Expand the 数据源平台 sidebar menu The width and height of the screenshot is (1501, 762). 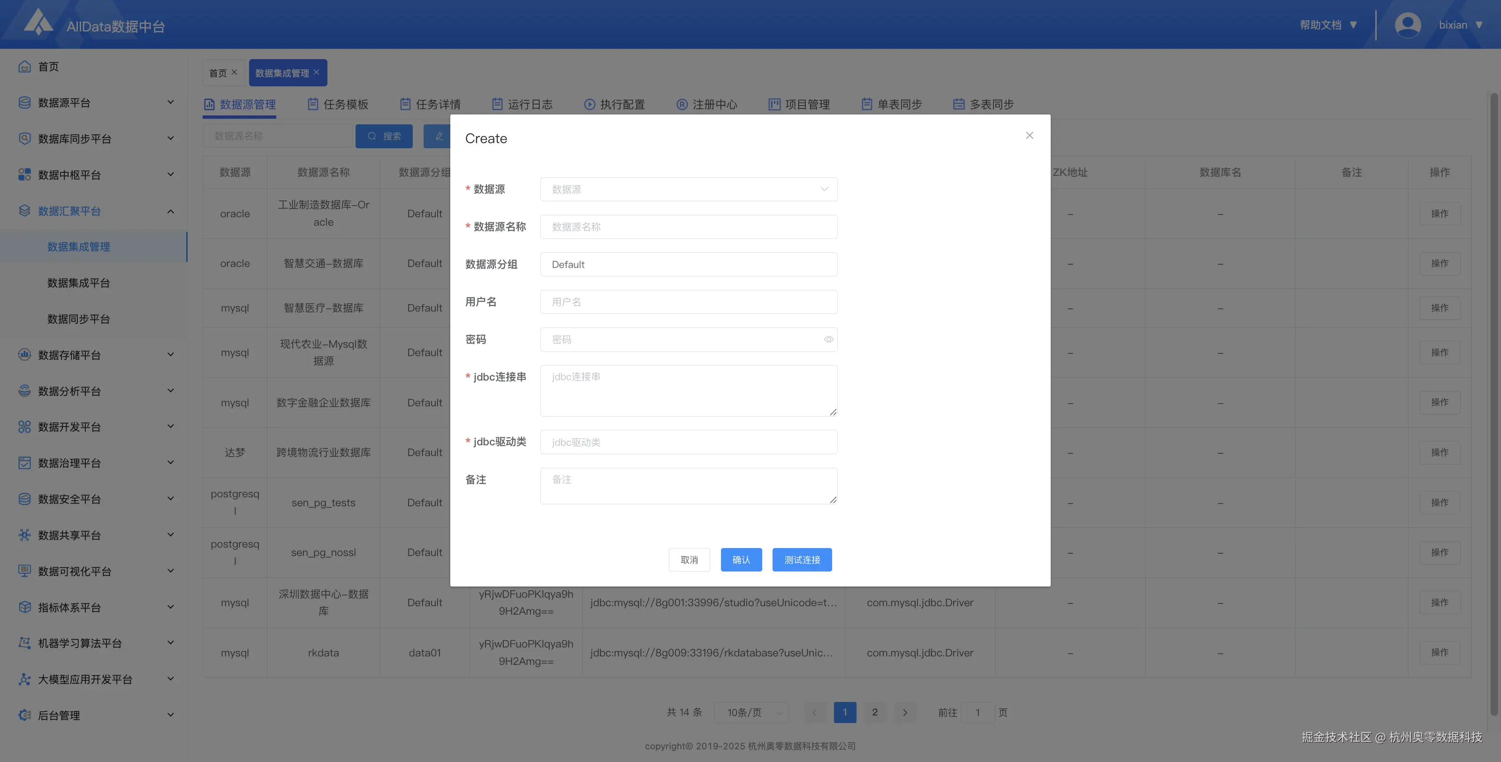coord(170,102)
